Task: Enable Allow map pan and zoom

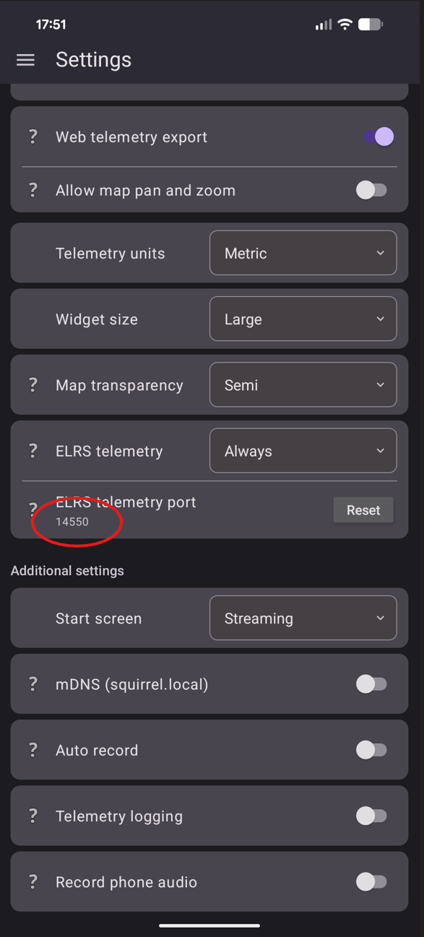Action: pyautogui.click(x=372, y=190)
